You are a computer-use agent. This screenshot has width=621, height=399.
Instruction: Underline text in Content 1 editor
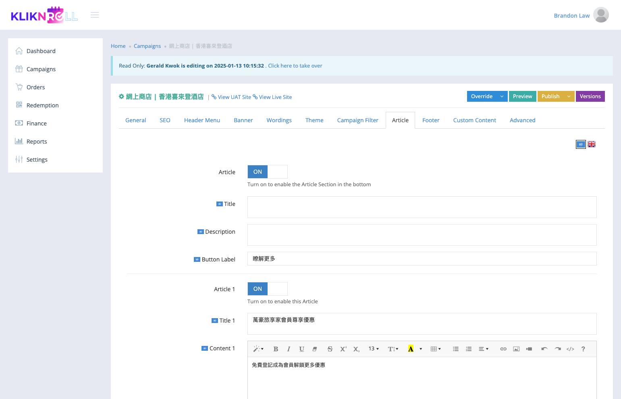pyautogui.click(x=301, y=349)
